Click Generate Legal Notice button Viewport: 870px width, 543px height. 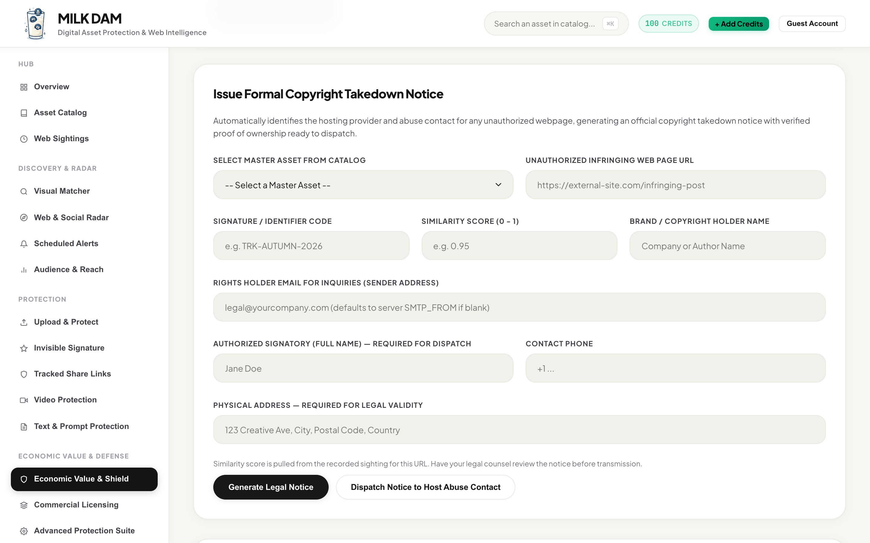click(x=271, y=487)
